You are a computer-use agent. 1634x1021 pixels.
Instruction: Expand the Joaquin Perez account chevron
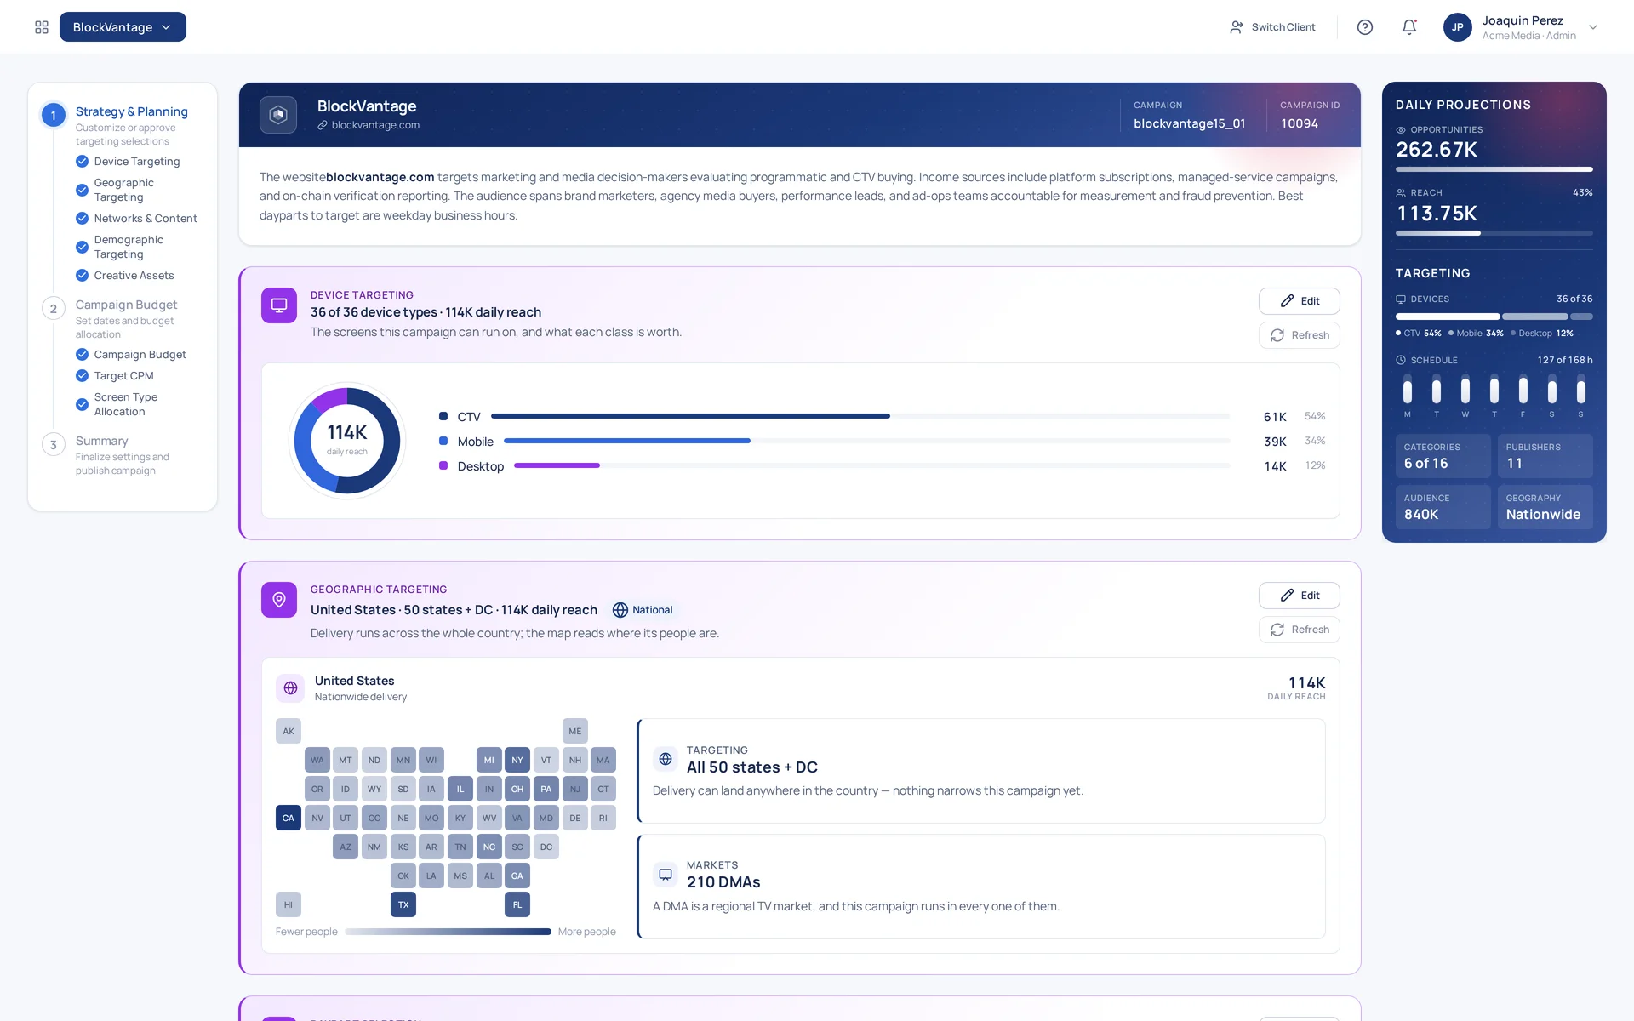(1593, 27)
